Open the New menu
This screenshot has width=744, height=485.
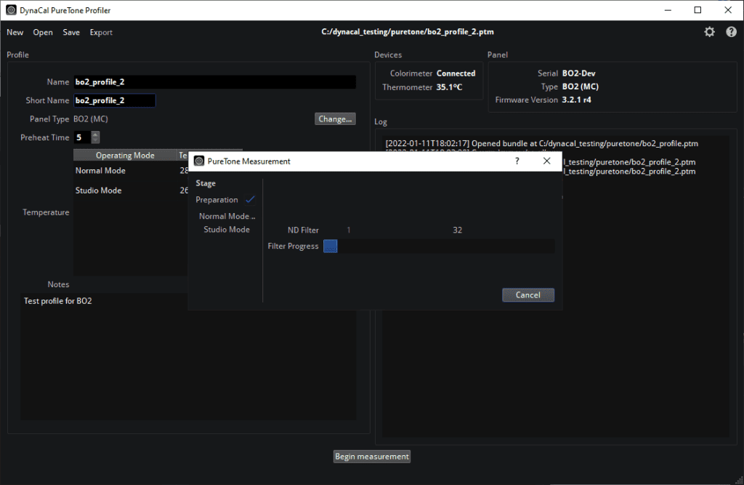(x=15, y=32)
